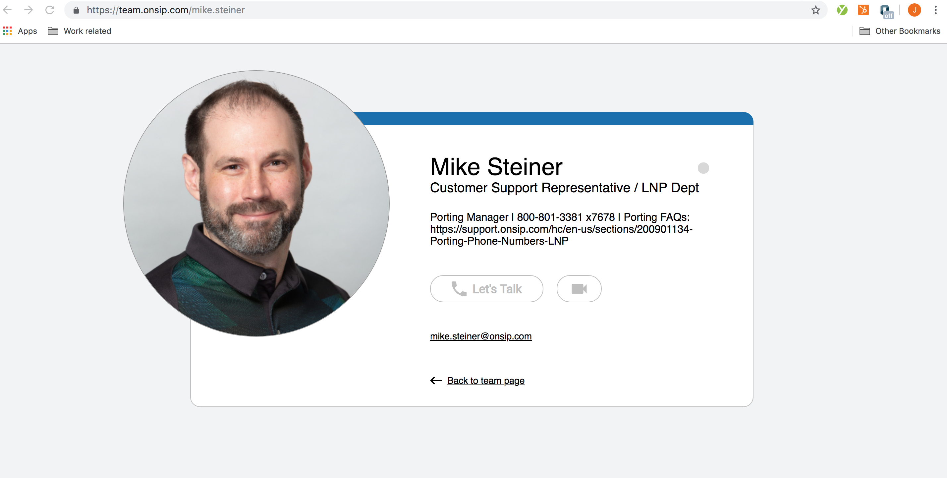Go back with the browser back arrow

click(8, 10)
